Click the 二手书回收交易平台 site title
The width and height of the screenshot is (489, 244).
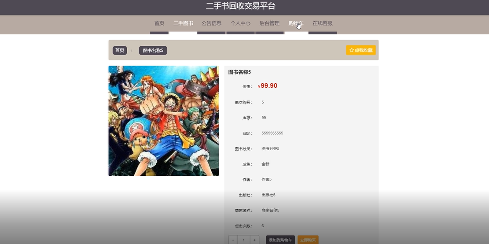pos(240,6)
